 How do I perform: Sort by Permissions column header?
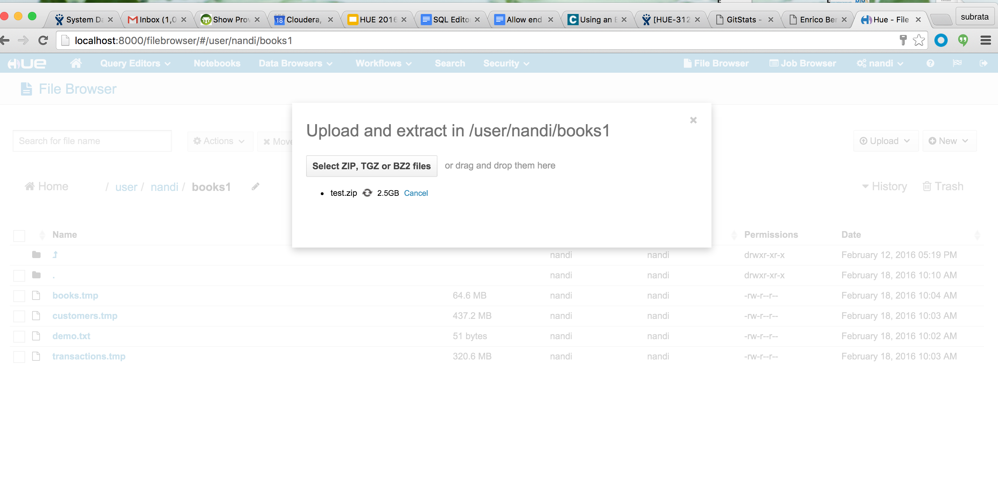coord(771,235)
